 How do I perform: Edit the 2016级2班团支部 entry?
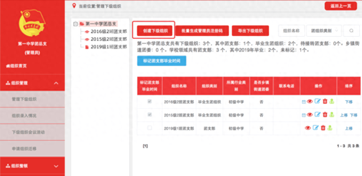(x=317, y=102)
